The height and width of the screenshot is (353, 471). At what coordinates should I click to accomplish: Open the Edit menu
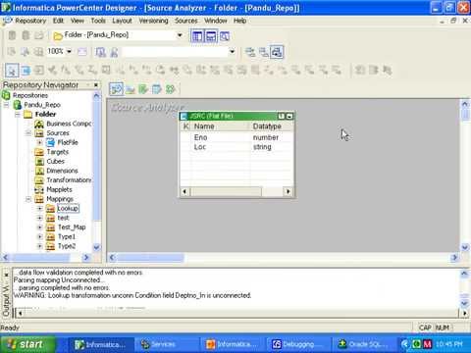pyautogui.click(x=58, y=21)
